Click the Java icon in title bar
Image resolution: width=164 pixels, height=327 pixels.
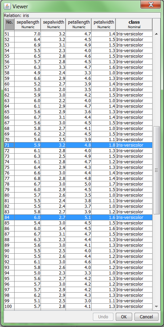[x=7, y=6]
